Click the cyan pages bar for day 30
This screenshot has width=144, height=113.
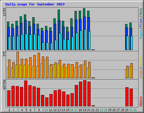click(x=132, y=43)
